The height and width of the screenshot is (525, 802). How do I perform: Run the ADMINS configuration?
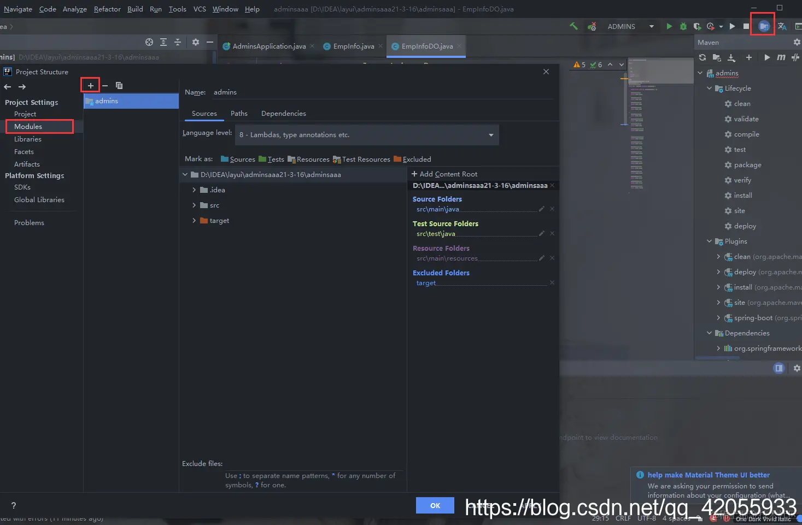[x=669, y=26]
